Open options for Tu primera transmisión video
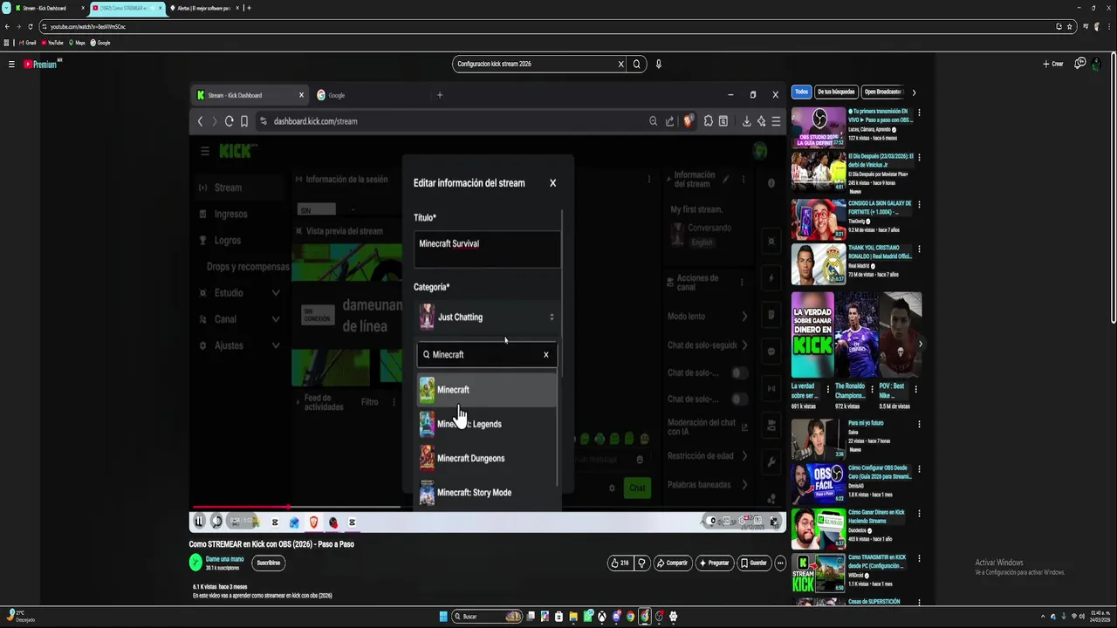The width and height of the screenshot is (1117, 628). pos(919,113)
